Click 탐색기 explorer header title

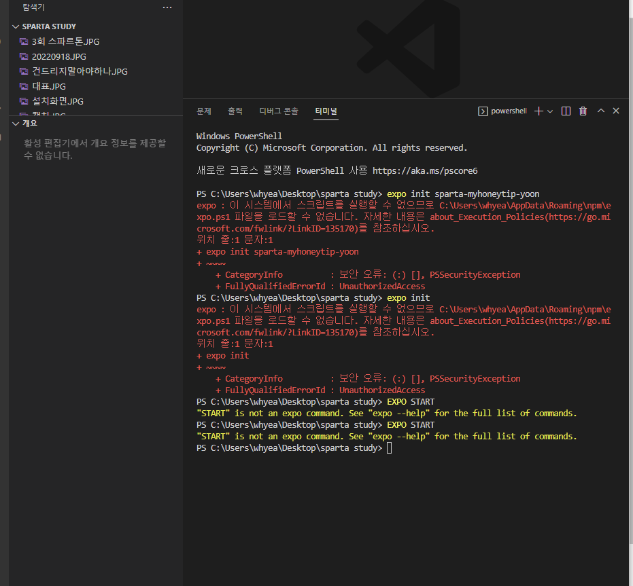33,7
